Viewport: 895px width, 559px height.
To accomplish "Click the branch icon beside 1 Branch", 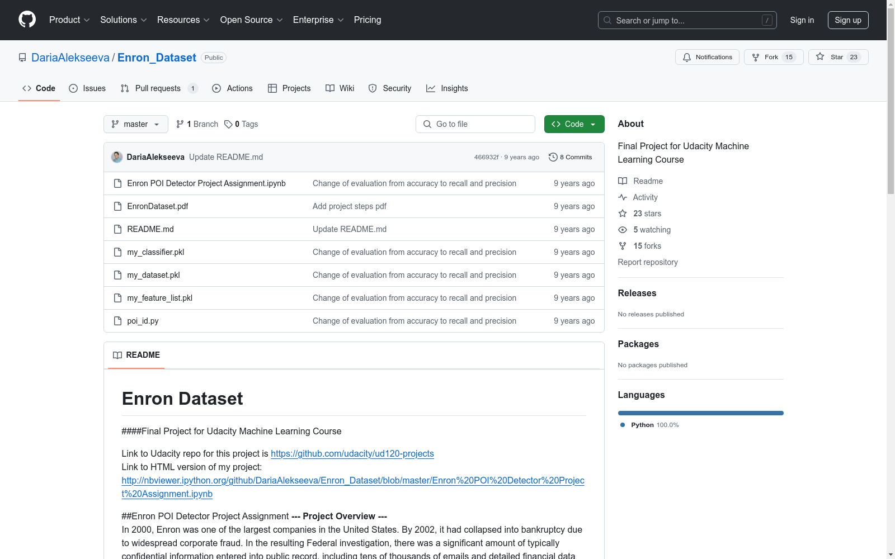I will (x=180, y=124).
